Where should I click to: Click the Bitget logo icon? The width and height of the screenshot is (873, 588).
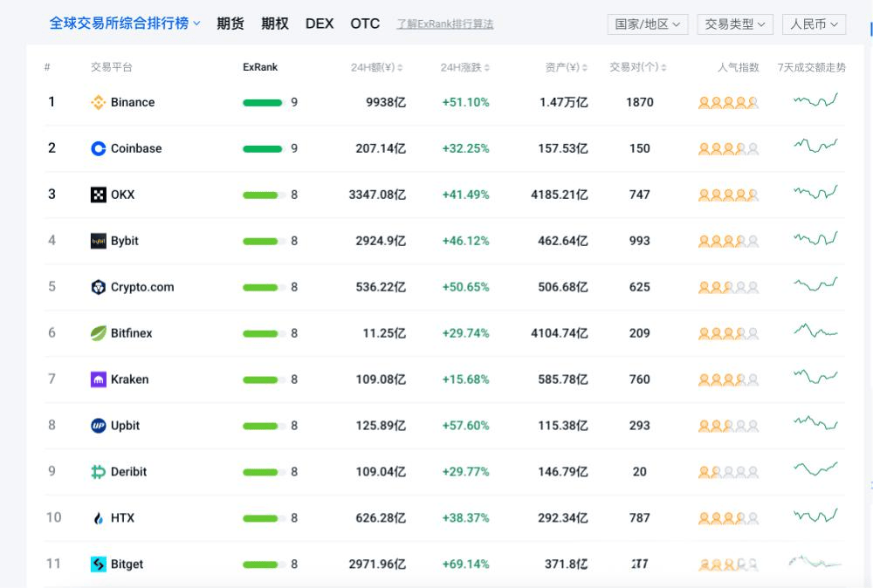click(99, 564)
